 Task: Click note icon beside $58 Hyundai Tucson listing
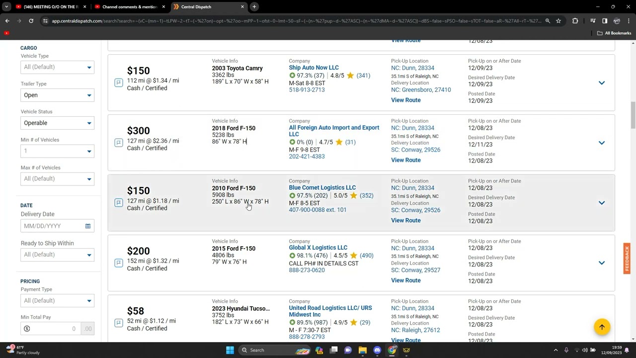pyautogui.click(x=119, y=323)
